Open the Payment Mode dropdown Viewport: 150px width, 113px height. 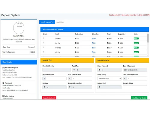click(x=109, y=78)
